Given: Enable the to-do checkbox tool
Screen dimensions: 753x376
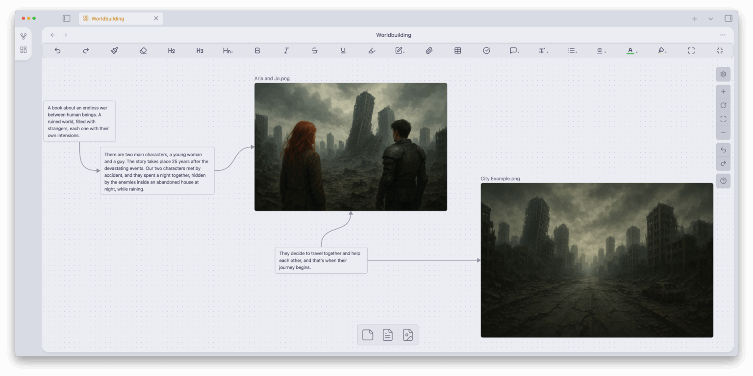Looking at the screenshot, I should (x=486, y=50).
